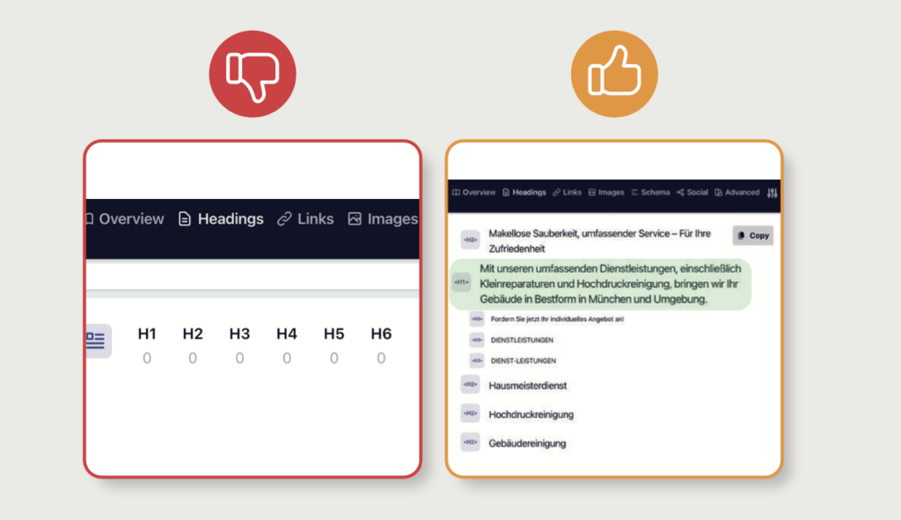Click the H5 column label in the red panel
The image size is (901, 520).
pyautogui.click(x=333, y=333)
